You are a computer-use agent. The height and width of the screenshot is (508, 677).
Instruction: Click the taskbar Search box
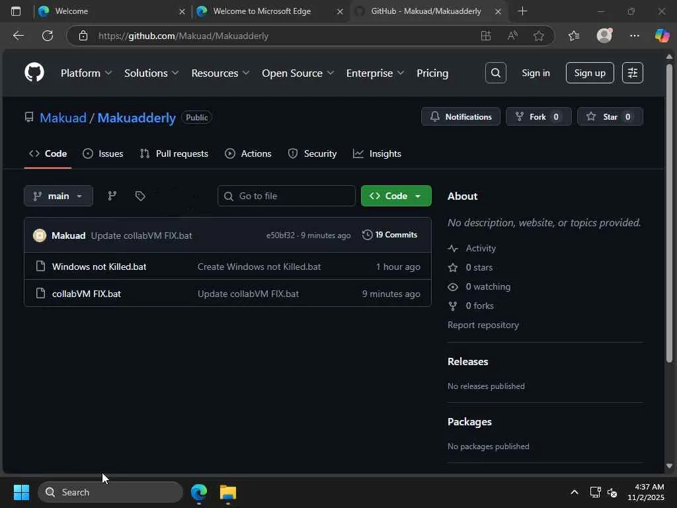pos(110,492)
